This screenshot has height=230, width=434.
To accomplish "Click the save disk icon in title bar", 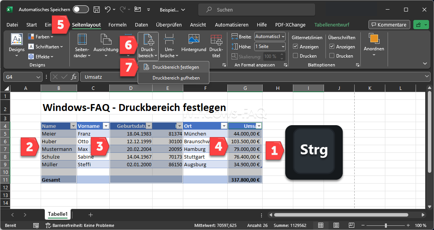I will tap(97, 10).
